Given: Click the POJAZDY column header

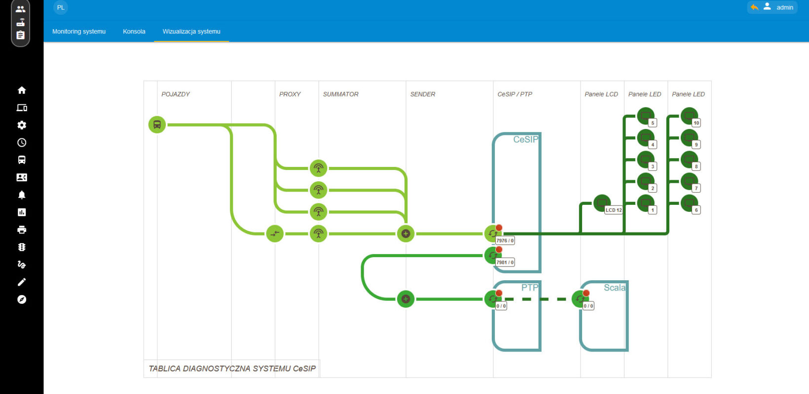Looking at the screenshot, I should (x=176, y=94).
